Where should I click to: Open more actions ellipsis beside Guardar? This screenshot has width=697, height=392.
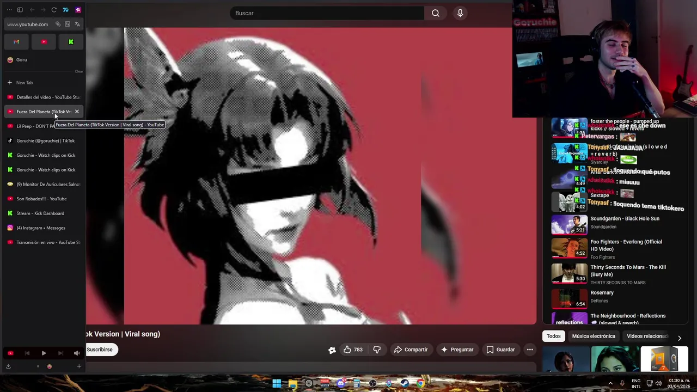[530, 350]
